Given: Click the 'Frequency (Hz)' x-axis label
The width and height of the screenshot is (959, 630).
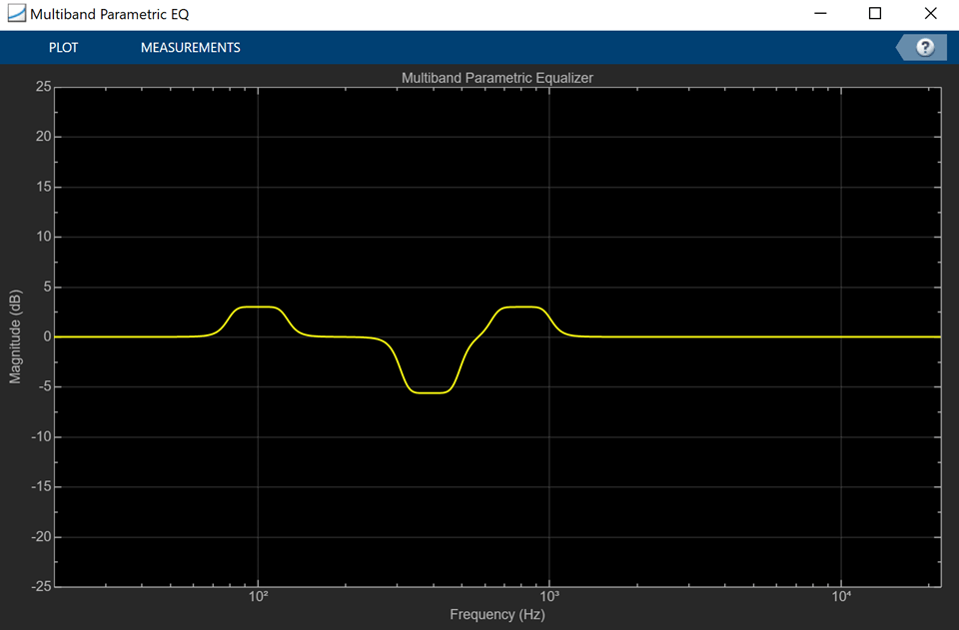Looking at the screenshot, I should click(496, 615).
